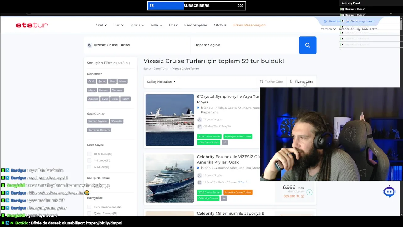The width and height of the screenshot is (403, 227).
Task: Click the 2026 Cruise Turları tag on Crystal Symphony
Action: (209, 137)
